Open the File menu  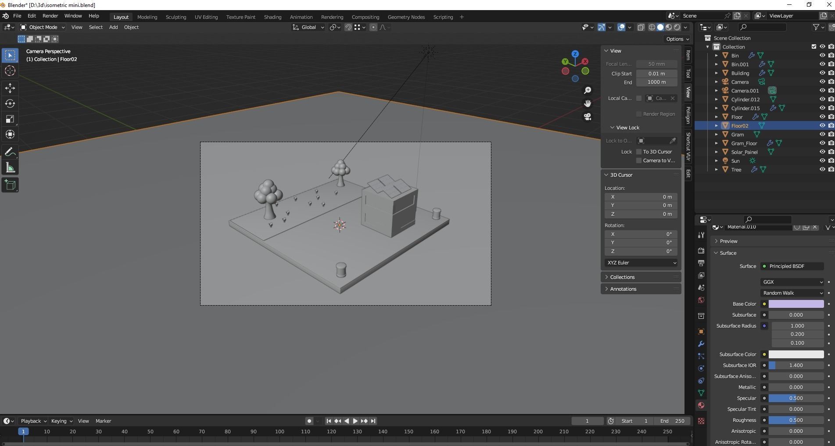[x=17, y=16]
